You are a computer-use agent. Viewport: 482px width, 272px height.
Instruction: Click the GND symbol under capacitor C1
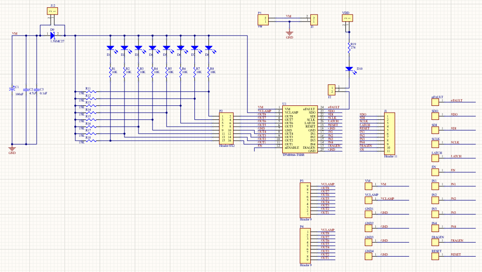pos(12,148)
